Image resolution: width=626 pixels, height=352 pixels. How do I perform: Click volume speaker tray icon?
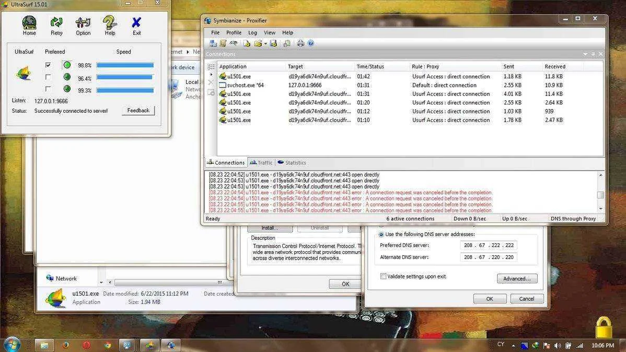[x=558, y=346]
